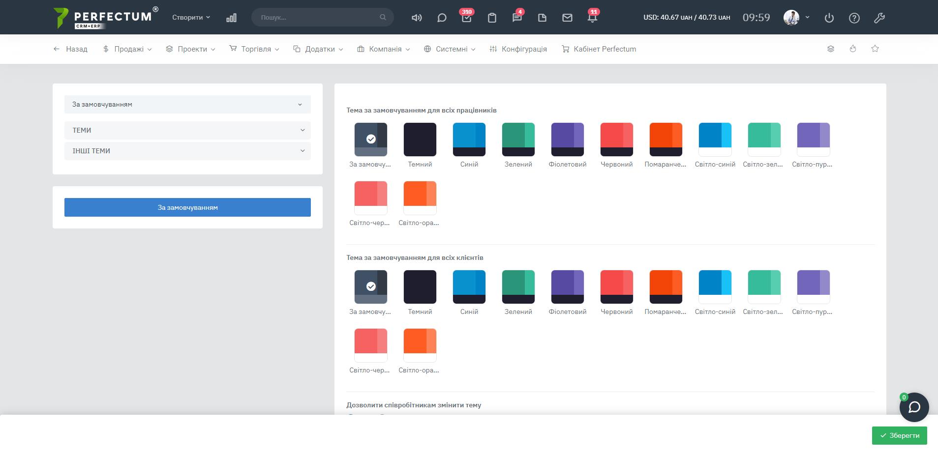Screen dimensions: 938x454
Task: Open the chat bubble icon in header
Action: coord(442,18)
